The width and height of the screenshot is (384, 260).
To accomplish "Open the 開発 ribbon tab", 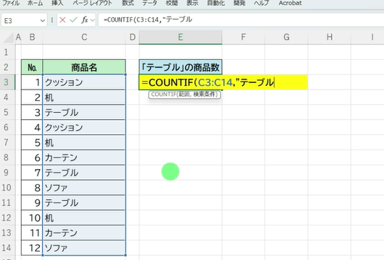I will coord(239,3).
